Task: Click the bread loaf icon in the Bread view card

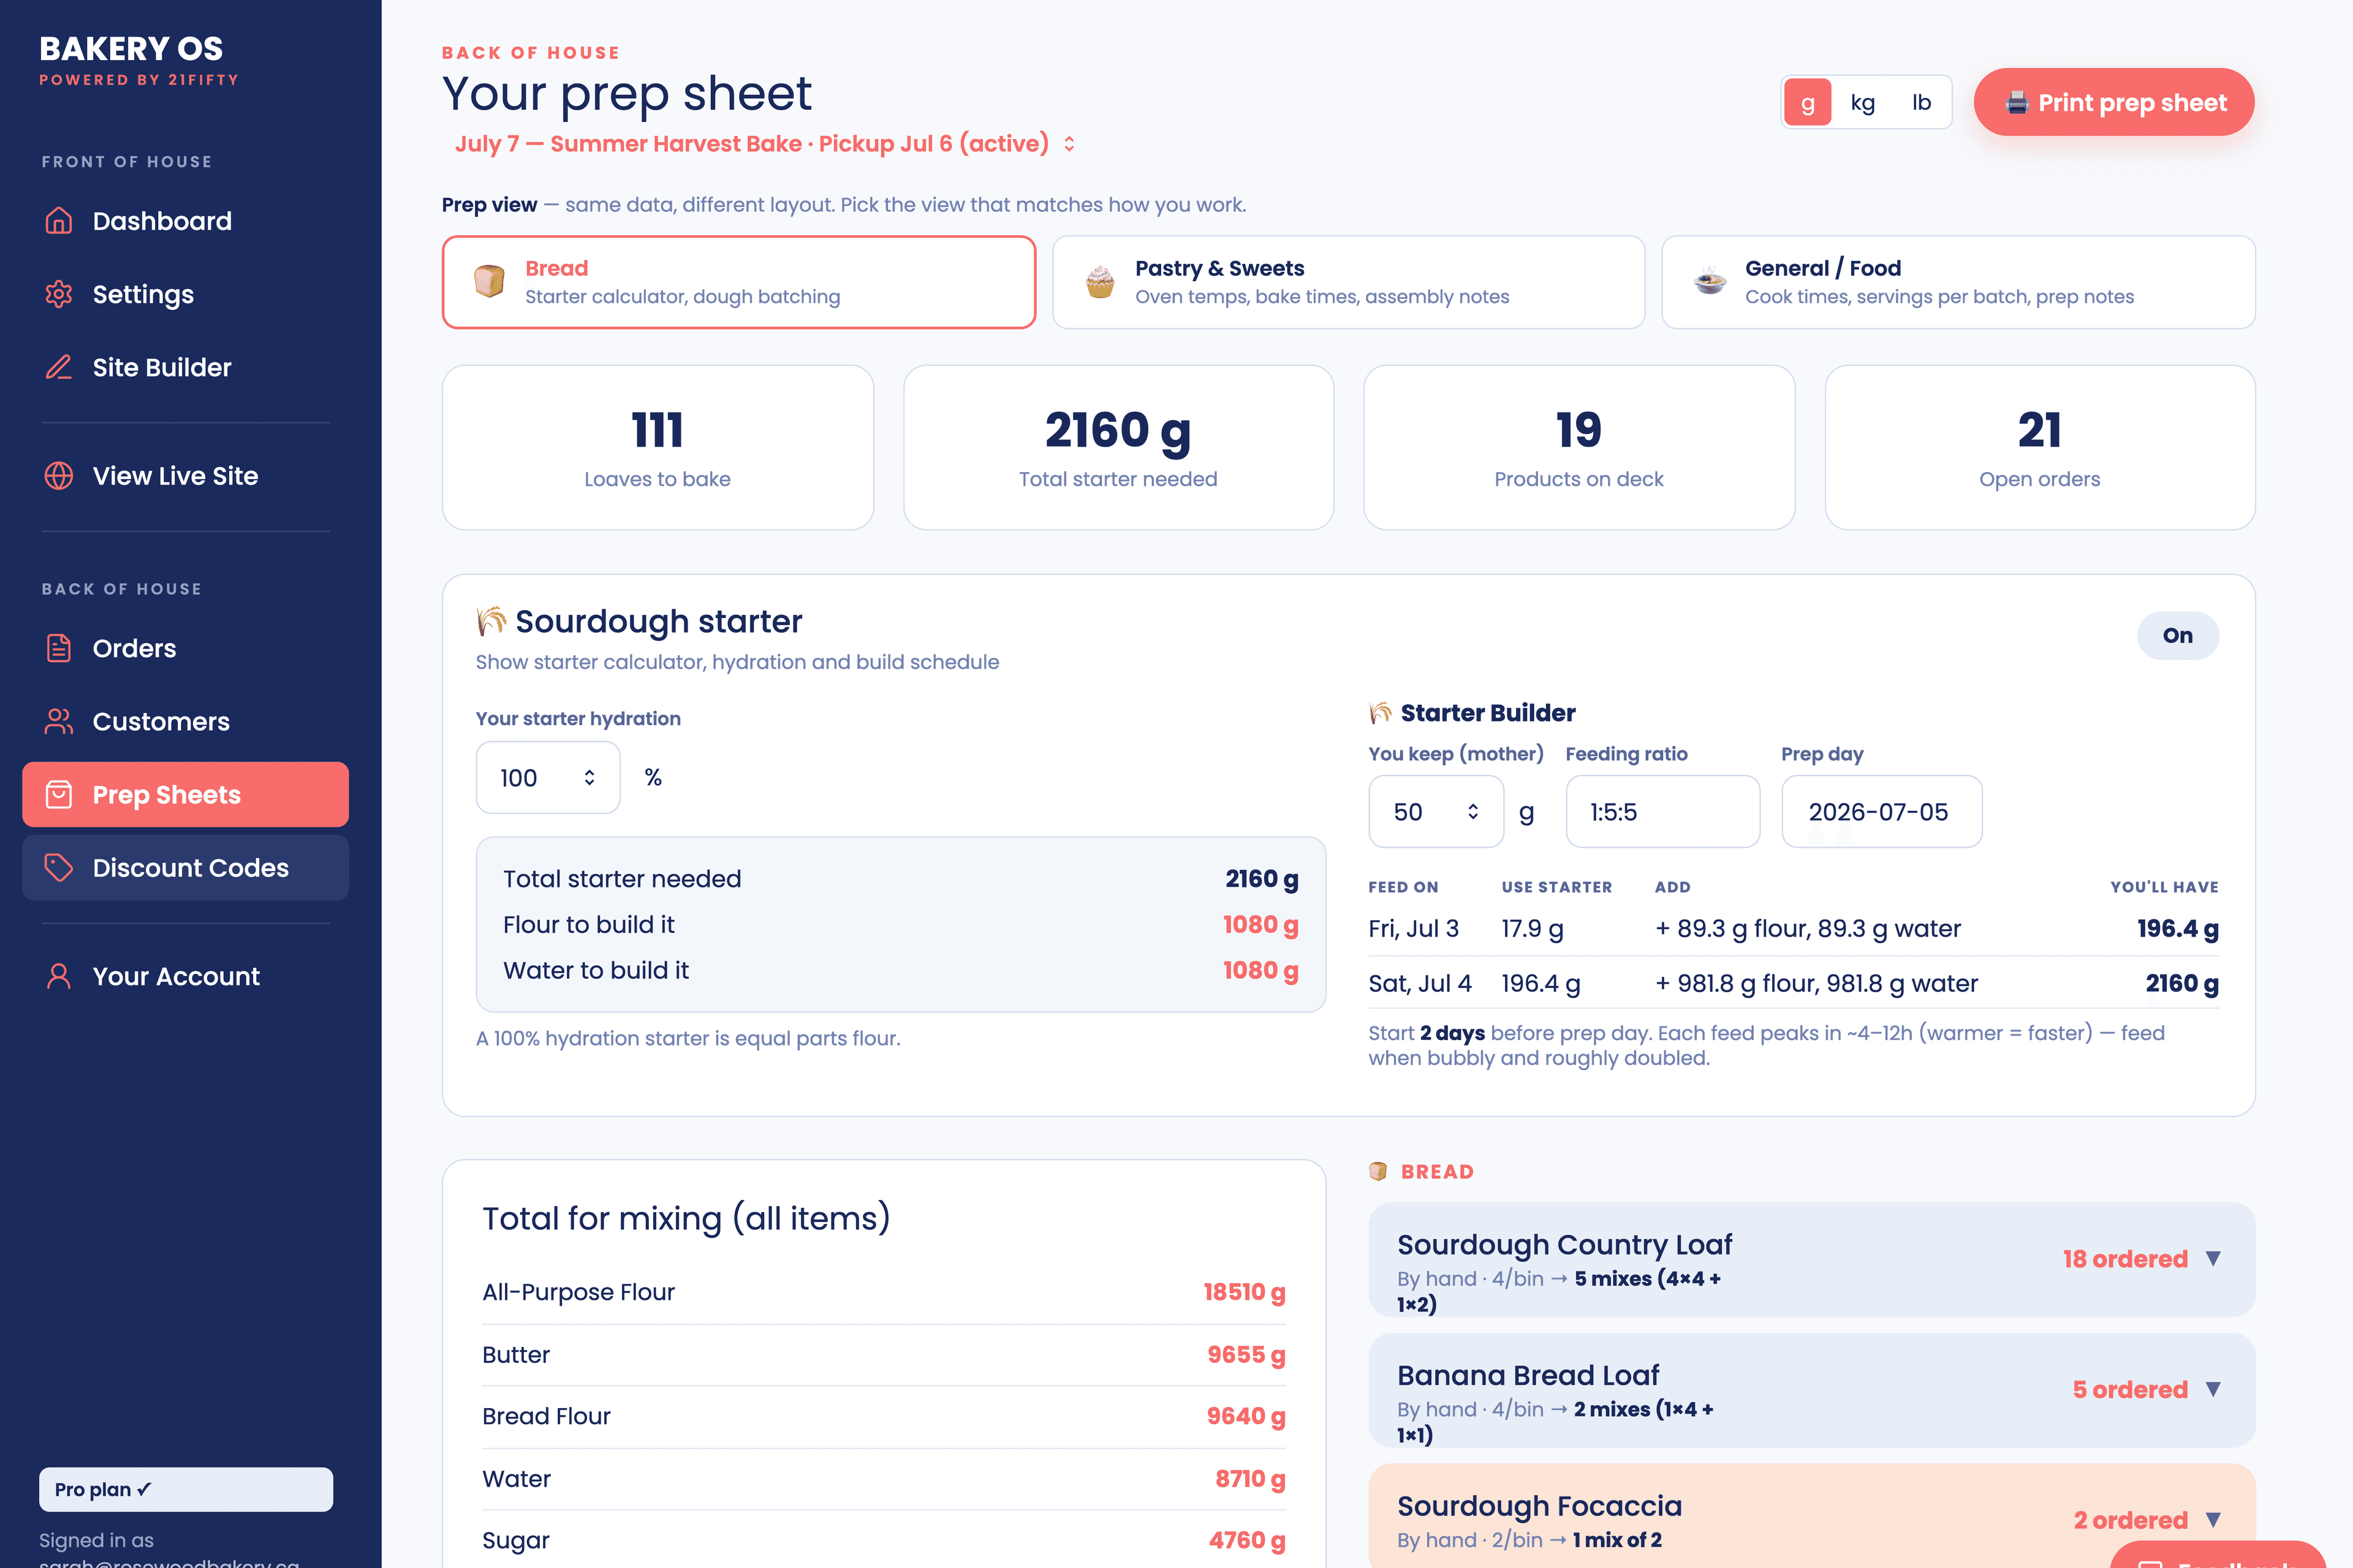Action: pyautogui.click(x=489, y=281)
